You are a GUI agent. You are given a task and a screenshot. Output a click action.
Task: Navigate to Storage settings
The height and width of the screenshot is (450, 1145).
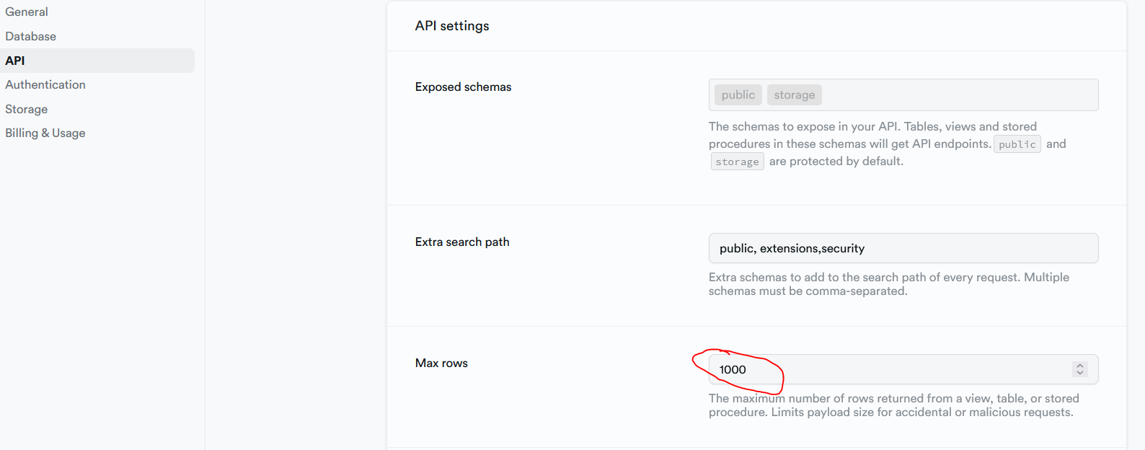(x=27, y=109)
